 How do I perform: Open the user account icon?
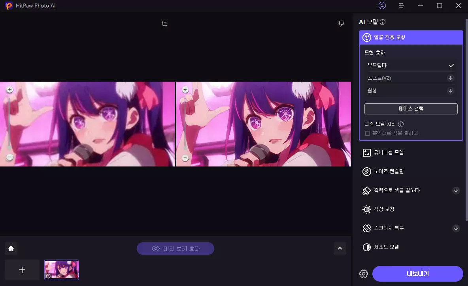(x=382, y=6)
